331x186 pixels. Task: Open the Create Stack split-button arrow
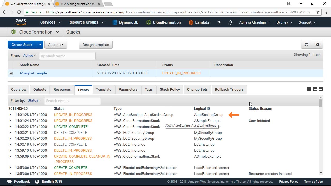(x=40, y=45)
